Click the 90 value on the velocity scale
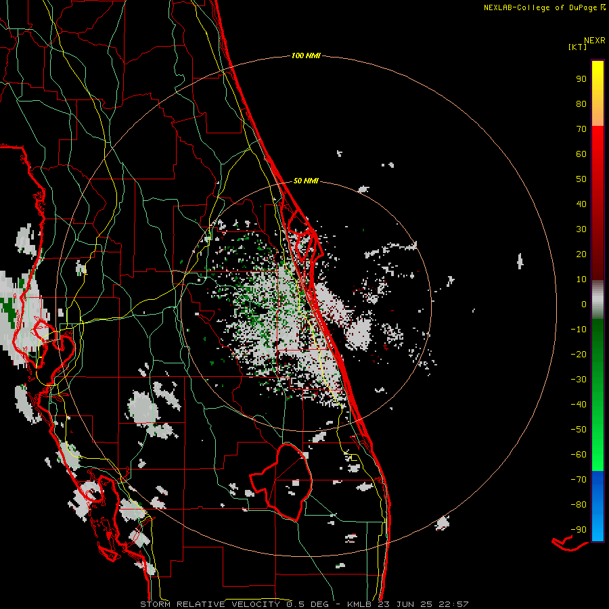 pos(581,79)
